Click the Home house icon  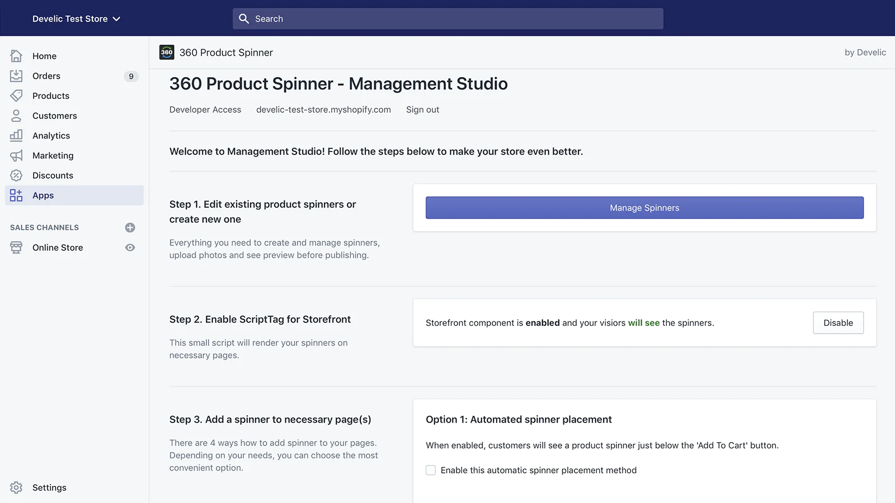click(16, 56)
